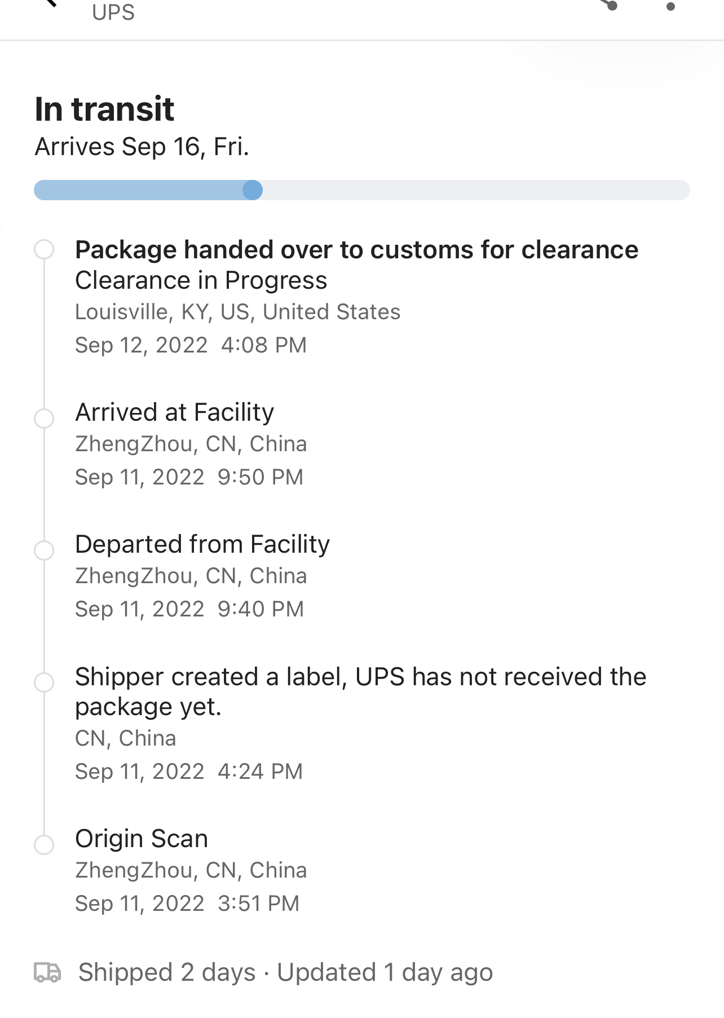Tap the delivery truck icon
The image size is (724, 1018).
pyautogui.click(x=47, y=972)
